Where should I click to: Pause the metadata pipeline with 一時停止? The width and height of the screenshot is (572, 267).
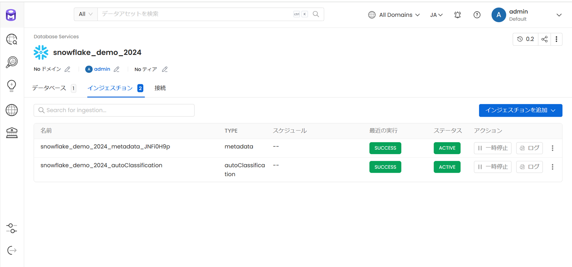[493, 148]
